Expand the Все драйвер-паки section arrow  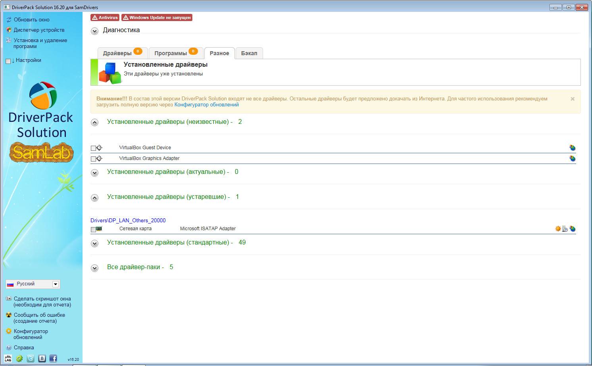point(94,268)
